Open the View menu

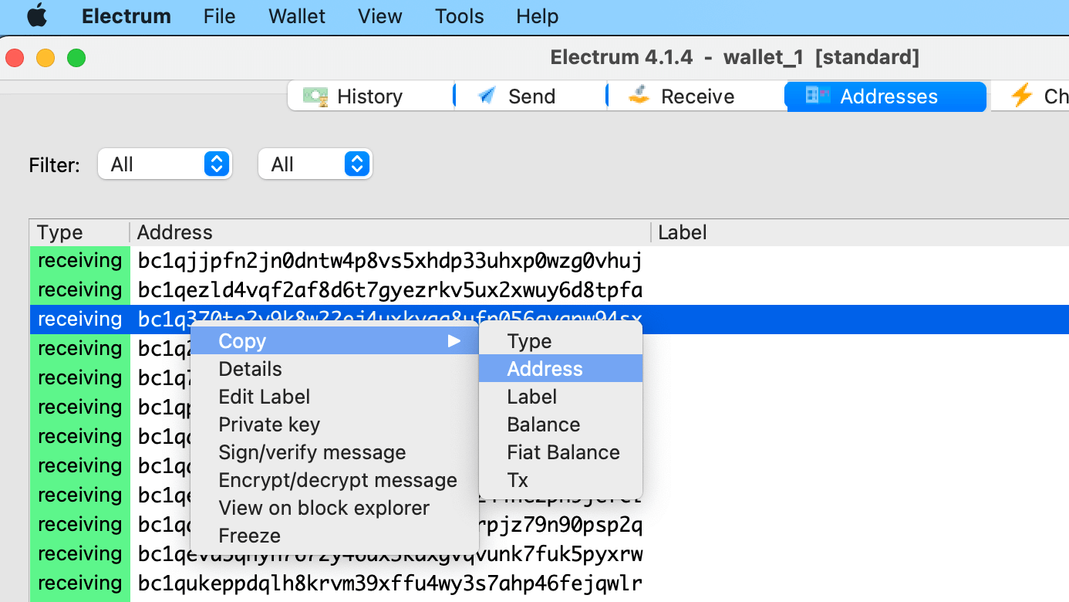[x=379, y=16]
